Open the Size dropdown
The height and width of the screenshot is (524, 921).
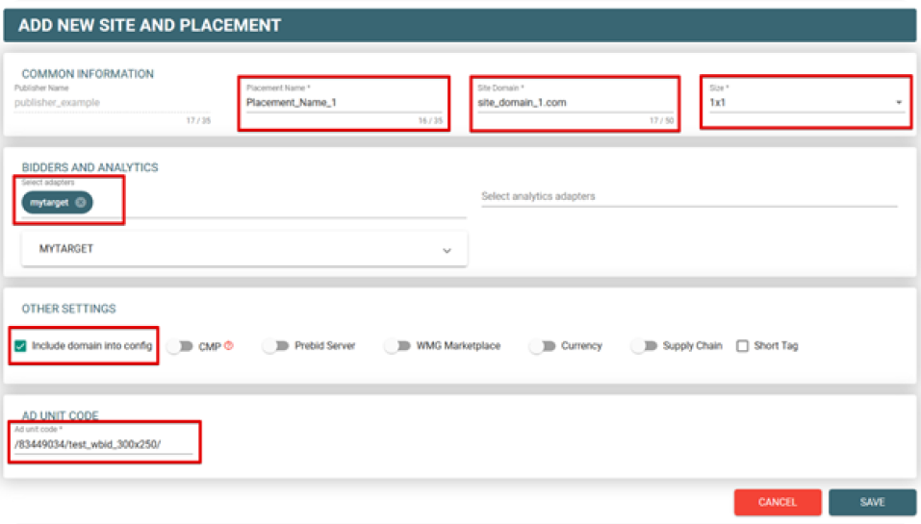(806, 102)
